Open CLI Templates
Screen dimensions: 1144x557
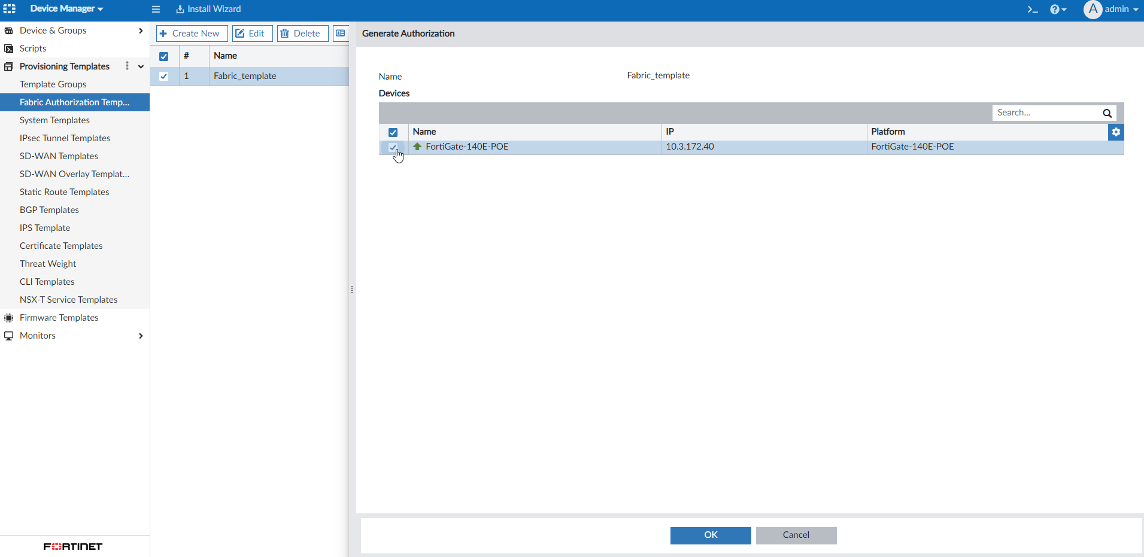point(47,282)
